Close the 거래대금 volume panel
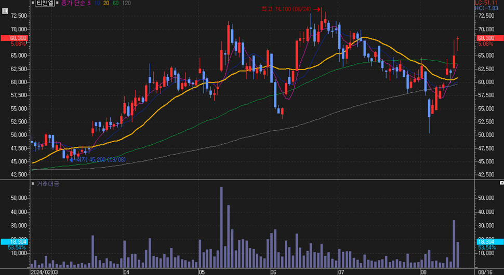 [x=501, y=184]
